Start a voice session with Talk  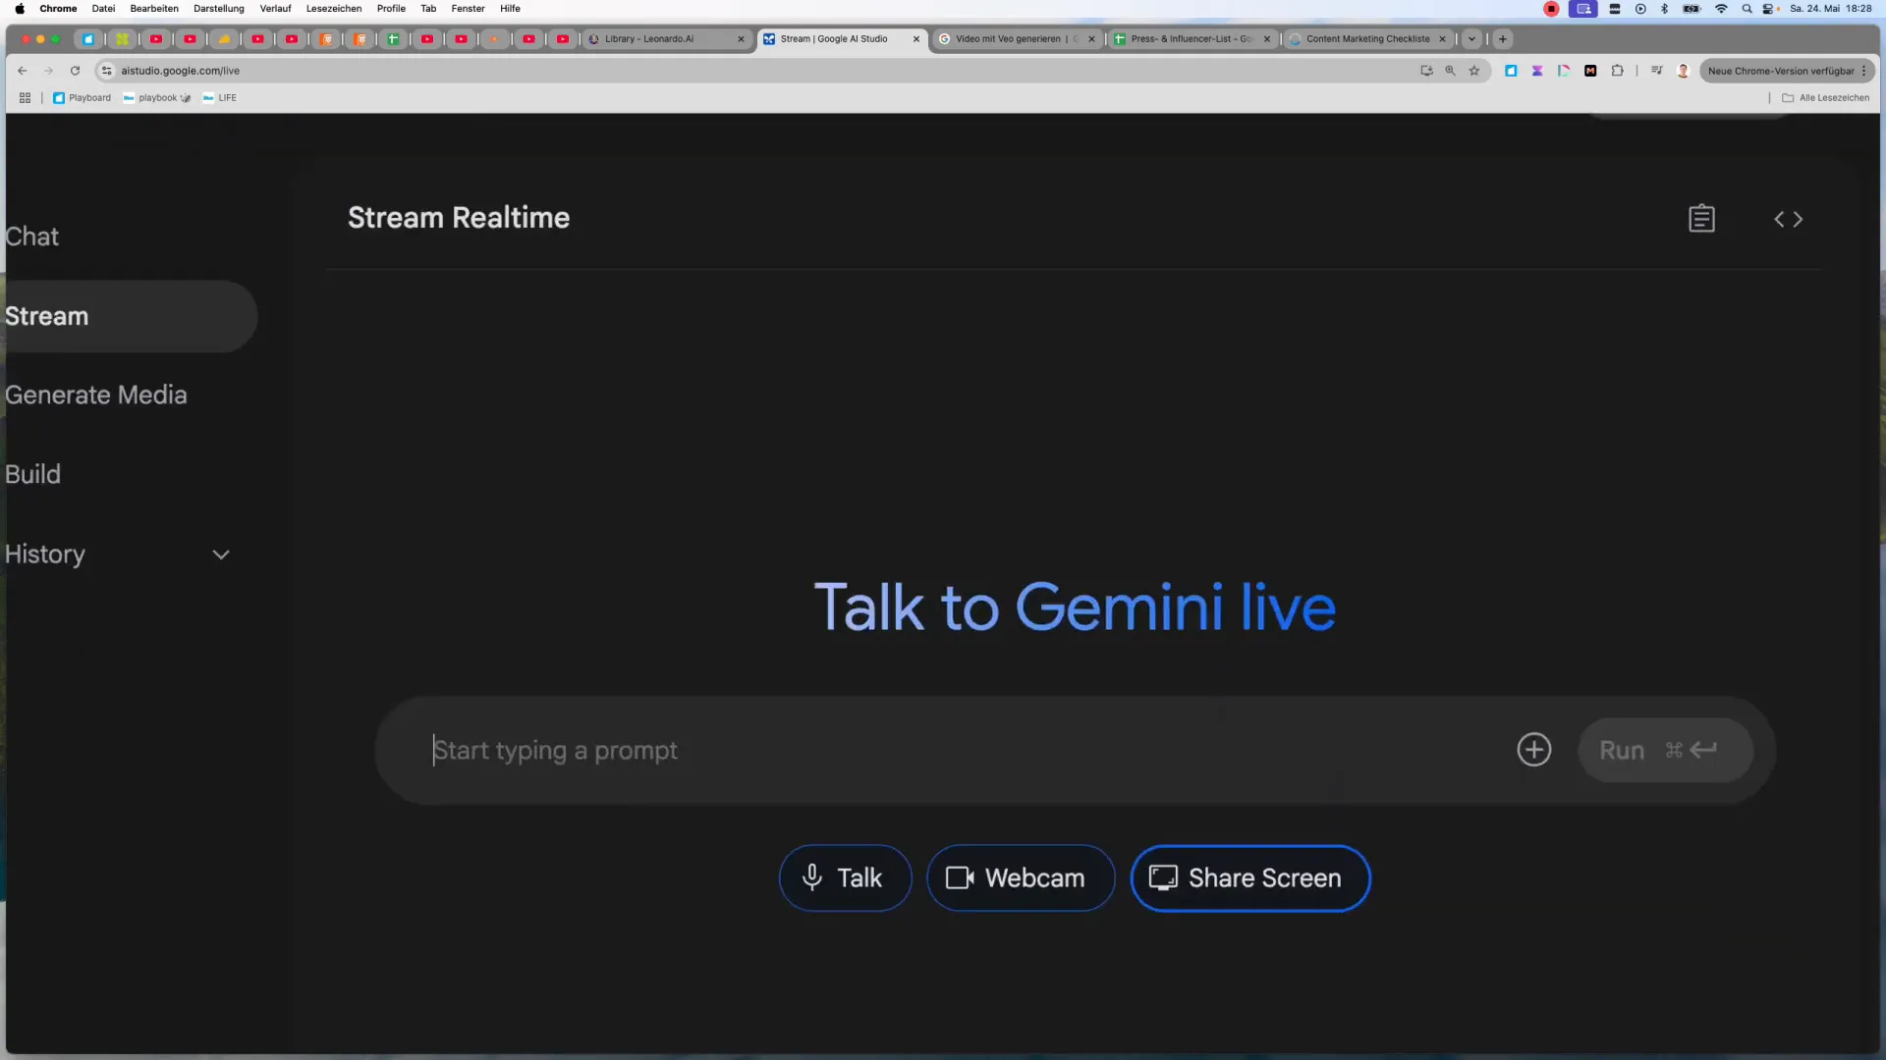click(845, 877)
